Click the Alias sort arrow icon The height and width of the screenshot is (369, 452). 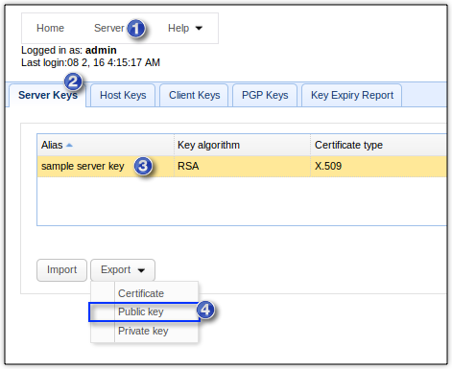(69, 146)
